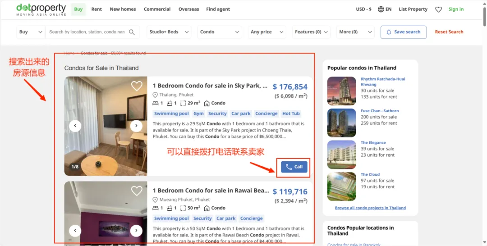Screen dimensions: 487x246
Task: Show previous photo of Rawai Beach condo
Action: [75, 231]
